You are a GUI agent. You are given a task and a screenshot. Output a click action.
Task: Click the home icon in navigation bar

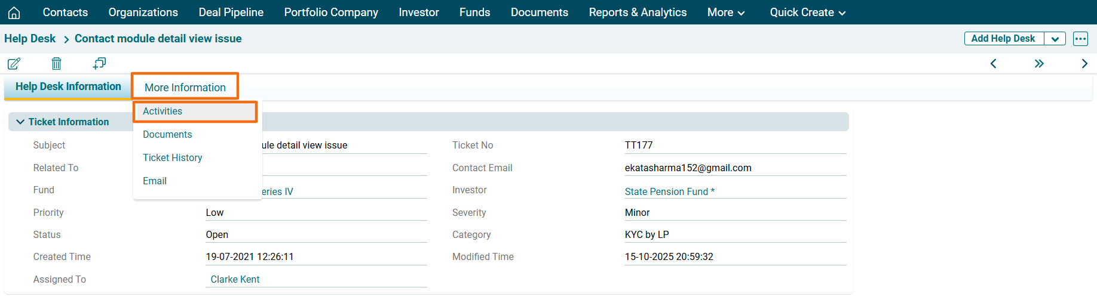coord(14,13)
